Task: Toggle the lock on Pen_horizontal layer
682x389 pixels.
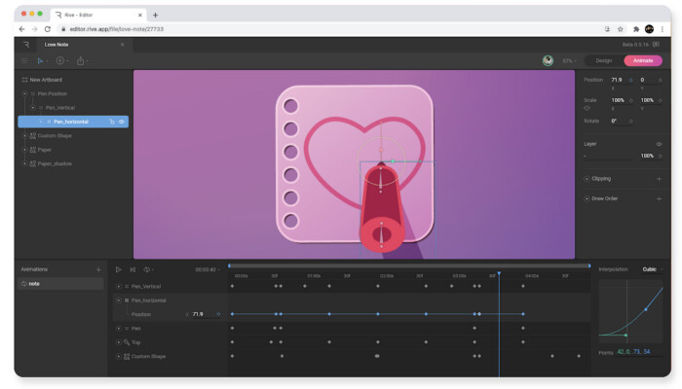Action: [x=112, y=122]
